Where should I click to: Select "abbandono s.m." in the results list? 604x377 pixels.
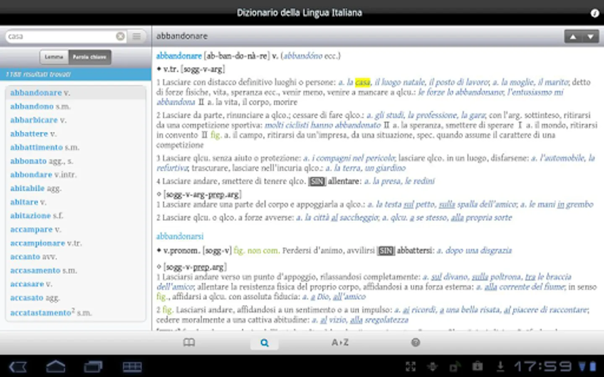click(75, 106)
